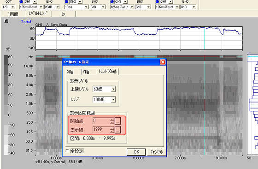Screen dimensions: 258x169
Task: Click the small icon left of Trend
Action: click(6, 21)
